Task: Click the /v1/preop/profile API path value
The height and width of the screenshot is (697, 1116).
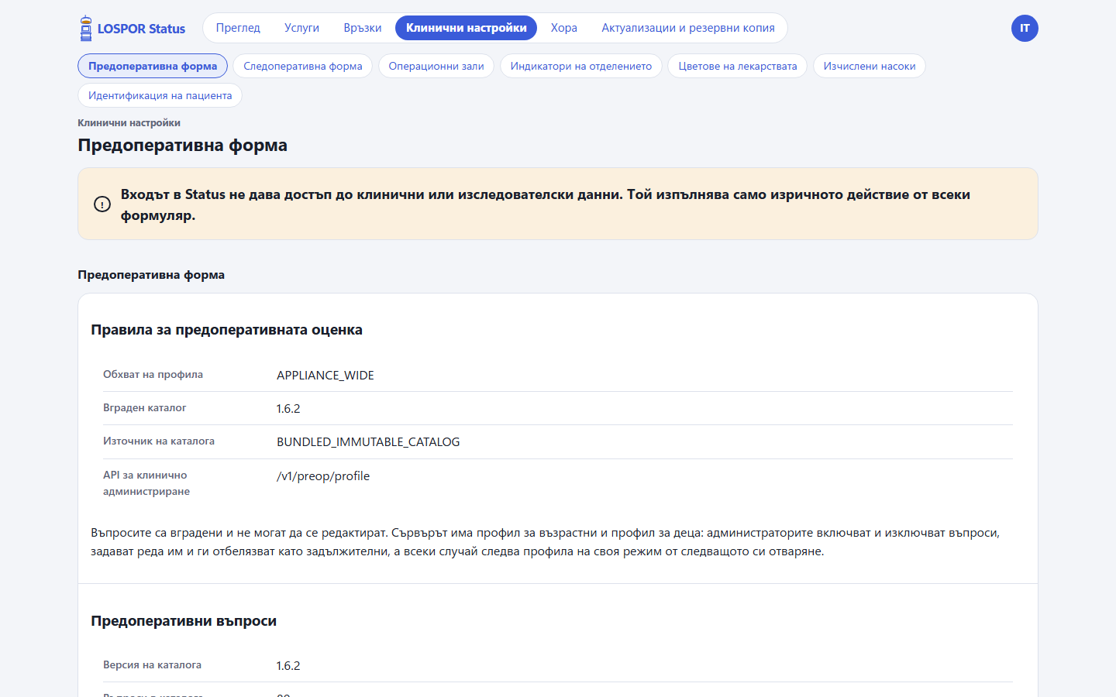Action: pyautogui.click(x=323, y=476)
